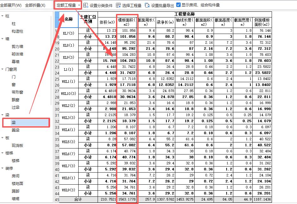
Task: Click the WKL9(3) name cell
Action: tap(69, 190)
